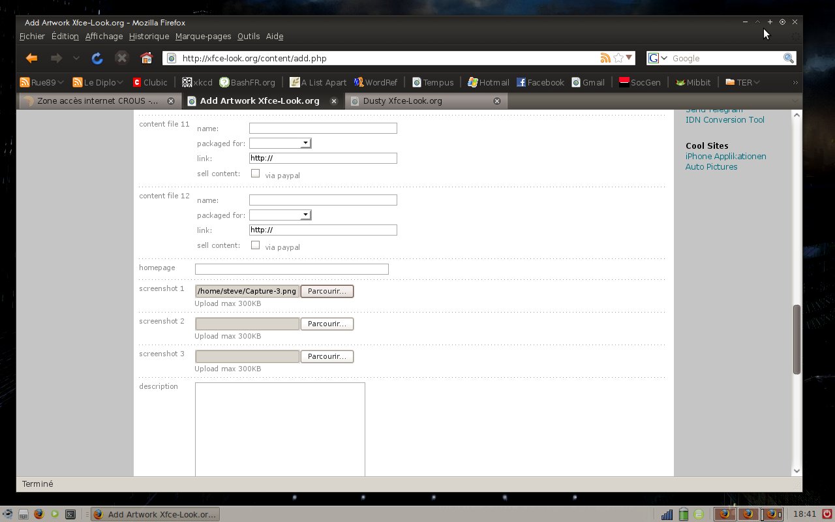Tick sell content checkbox for content file 12
This screenshot has width=835, height=522.
point(255,245)
